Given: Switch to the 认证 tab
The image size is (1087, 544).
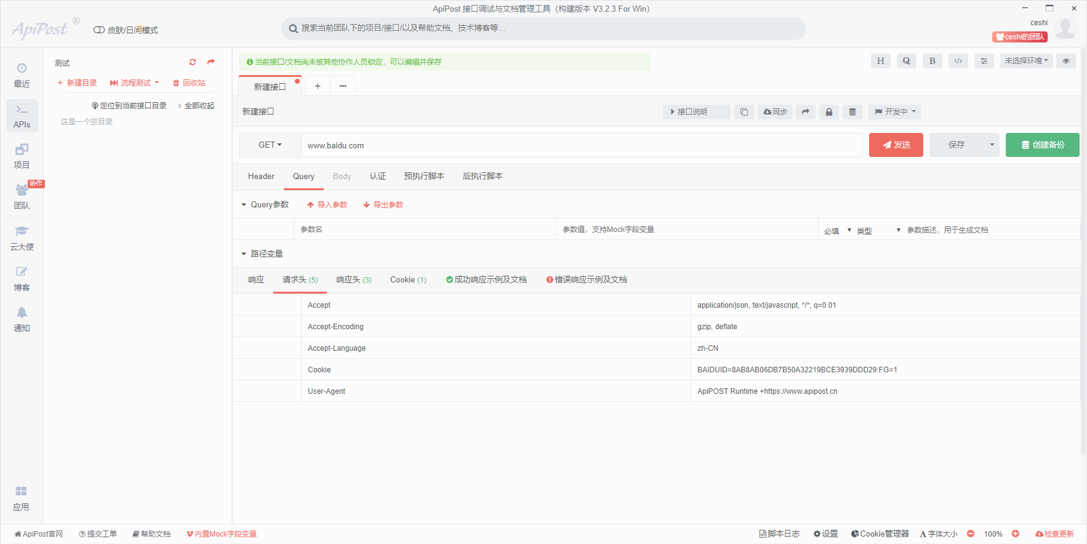Looking at the screenshot, I should click(x=378, y=177).
